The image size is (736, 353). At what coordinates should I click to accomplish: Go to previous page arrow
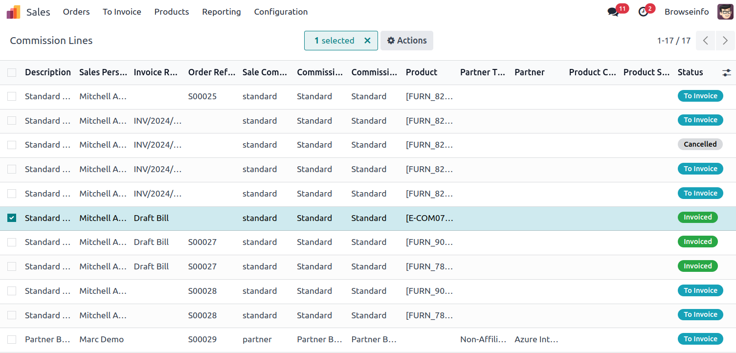(x=706, y=41)
